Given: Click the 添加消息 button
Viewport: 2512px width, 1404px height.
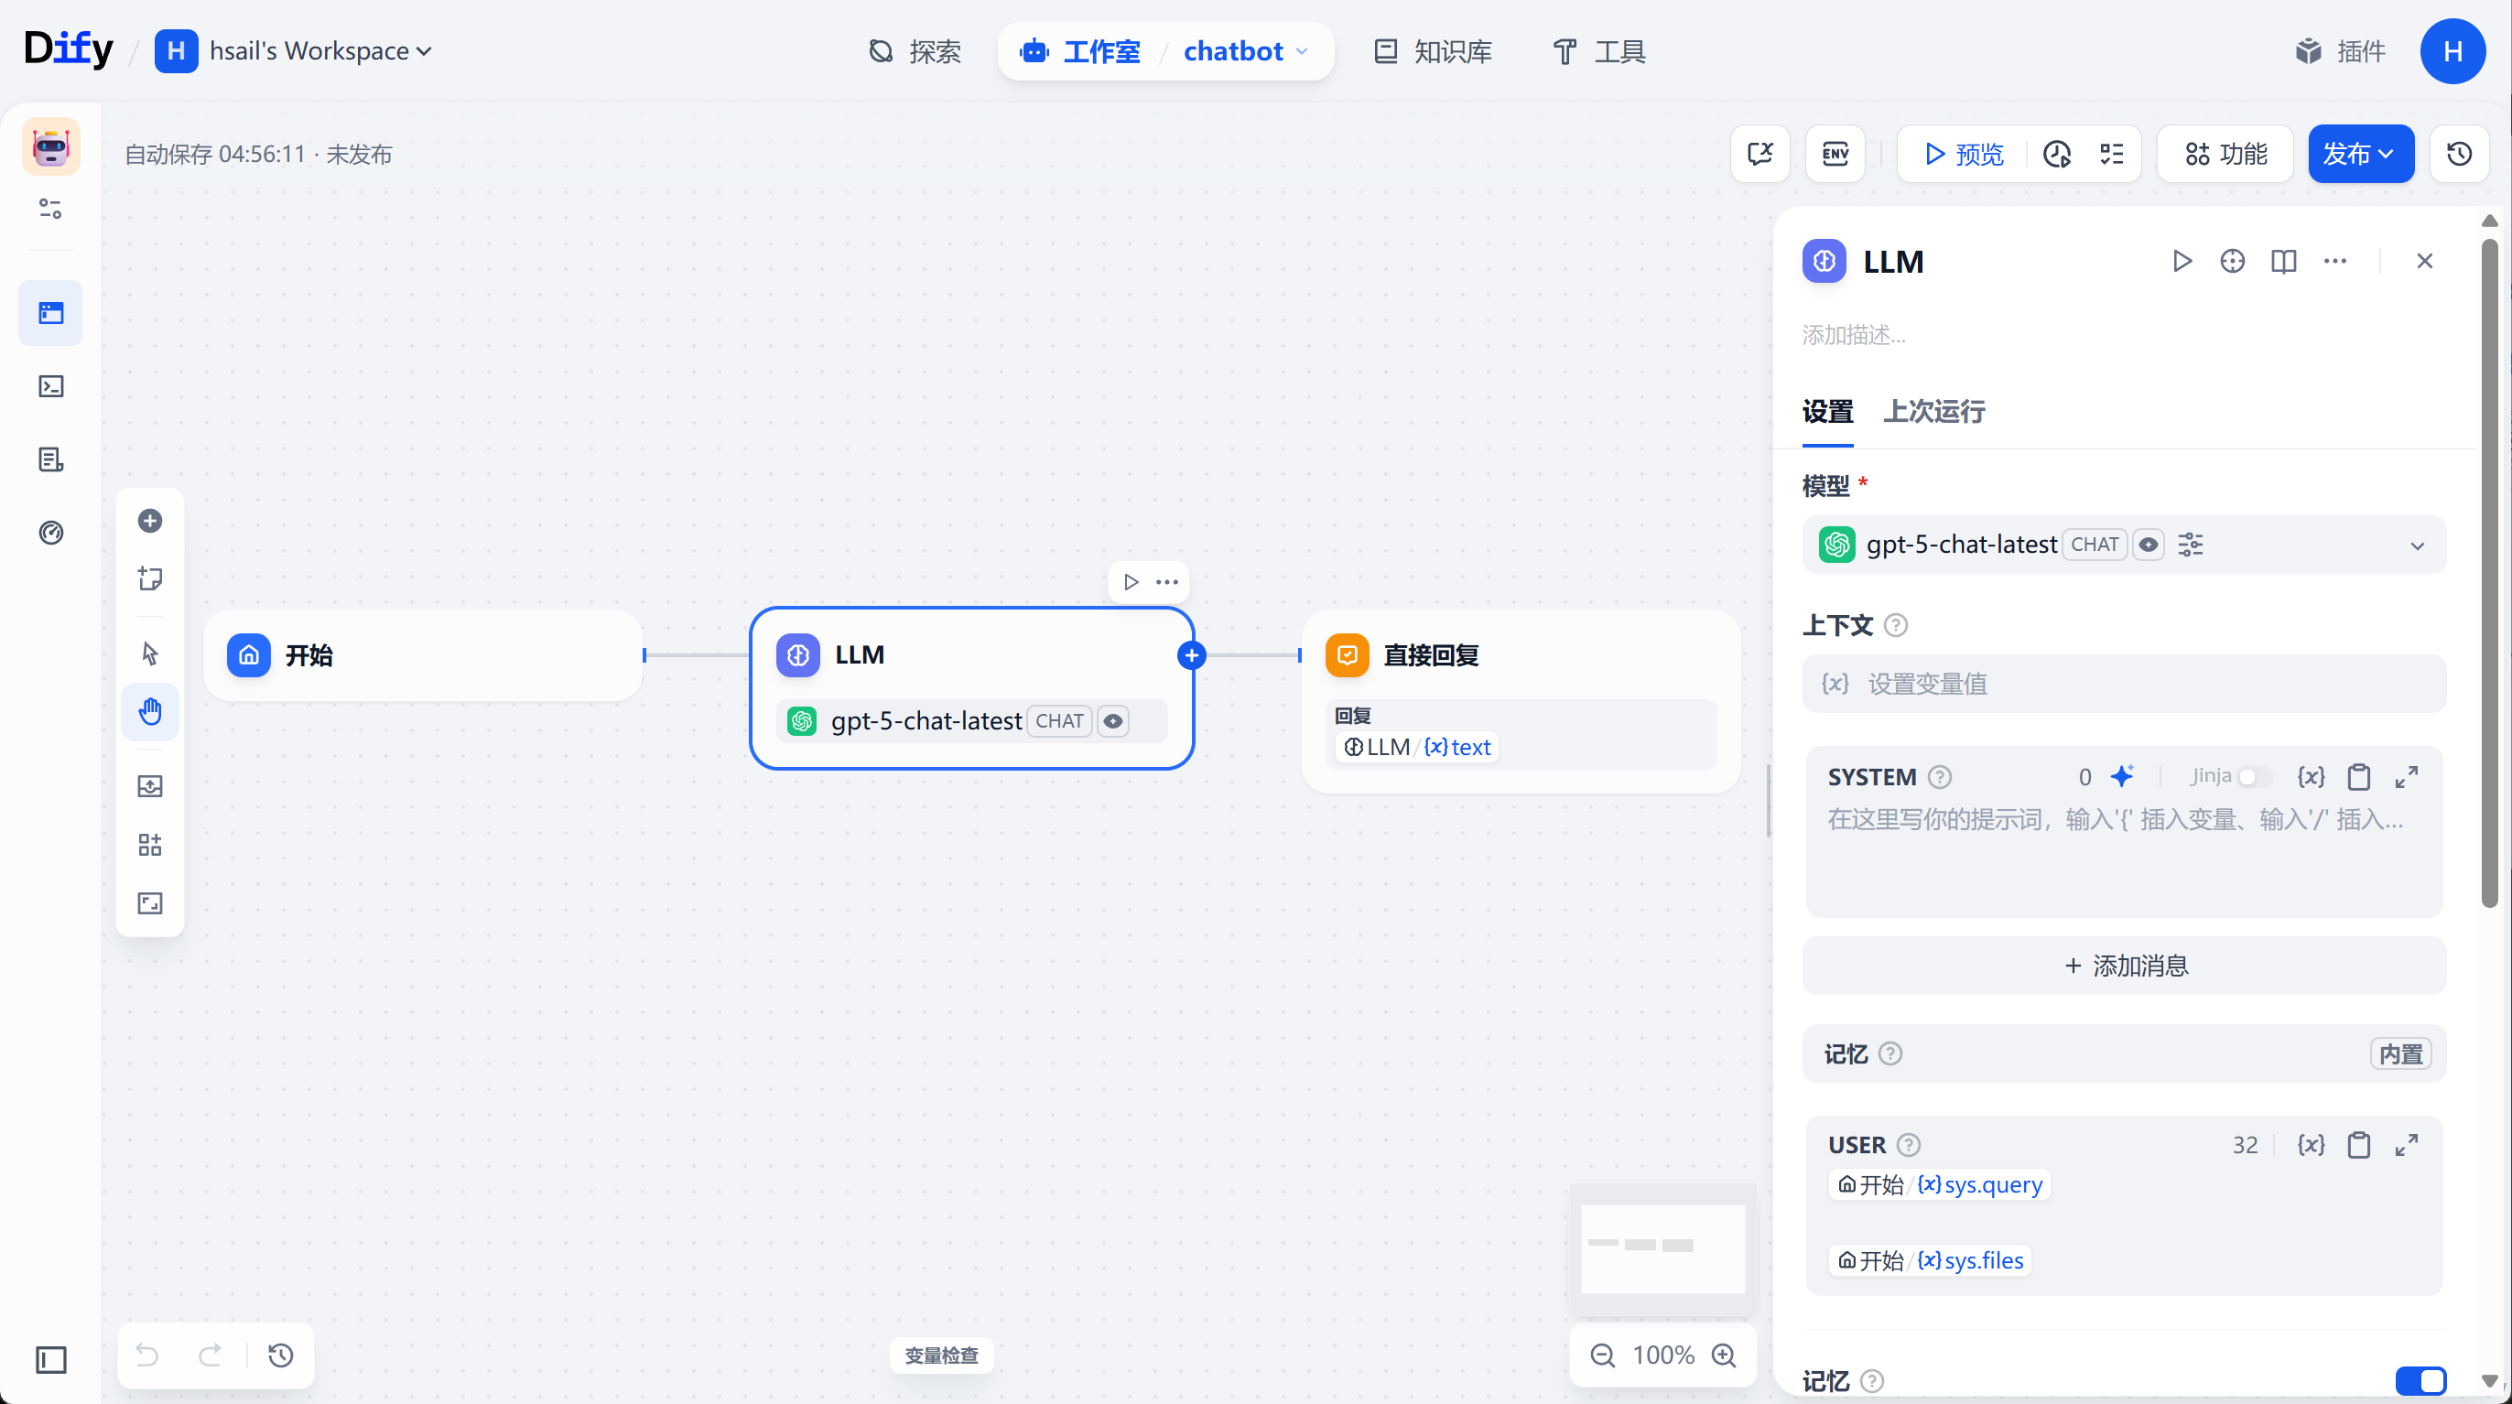Looking at the screenshot, I should [2124, 966].
